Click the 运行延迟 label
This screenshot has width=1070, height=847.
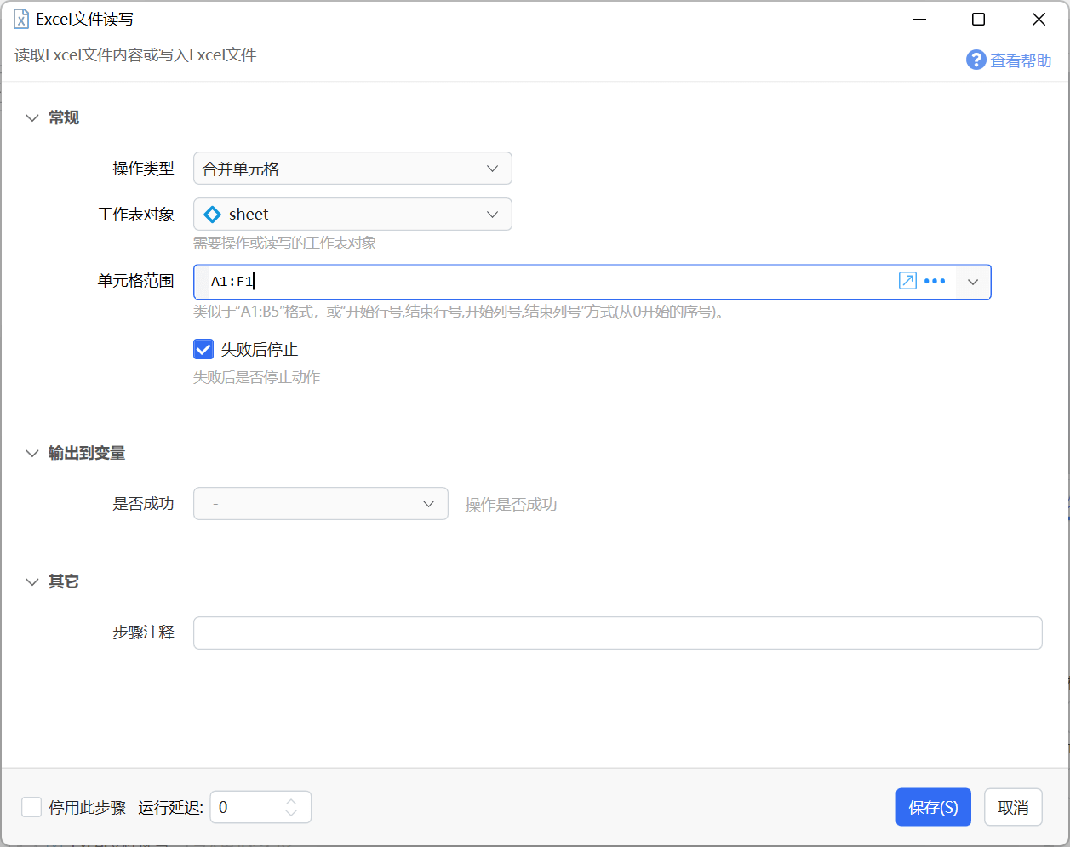[x=170, y=808]
